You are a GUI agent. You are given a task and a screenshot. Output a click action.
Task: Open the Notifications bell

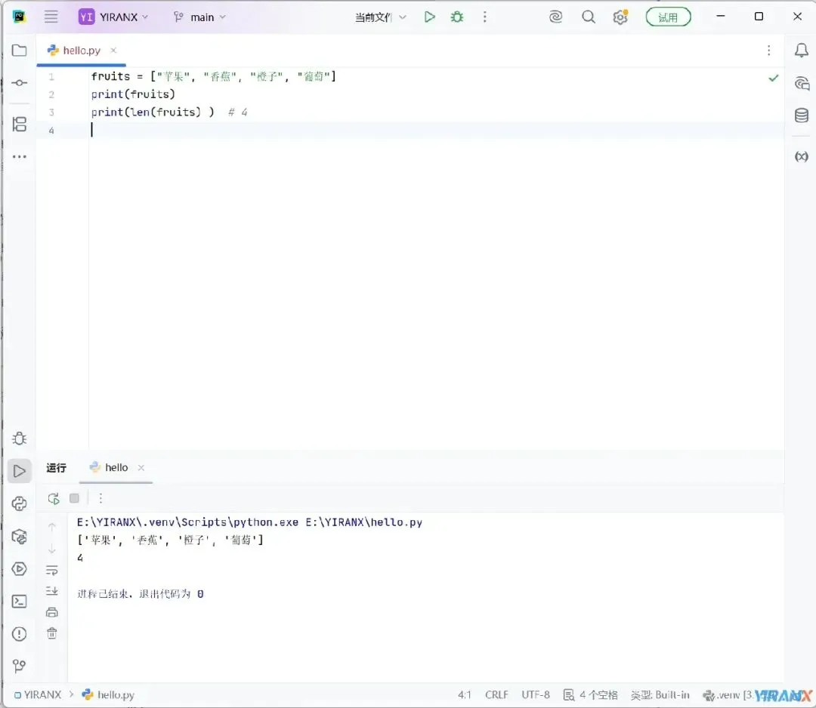point(802,51)
